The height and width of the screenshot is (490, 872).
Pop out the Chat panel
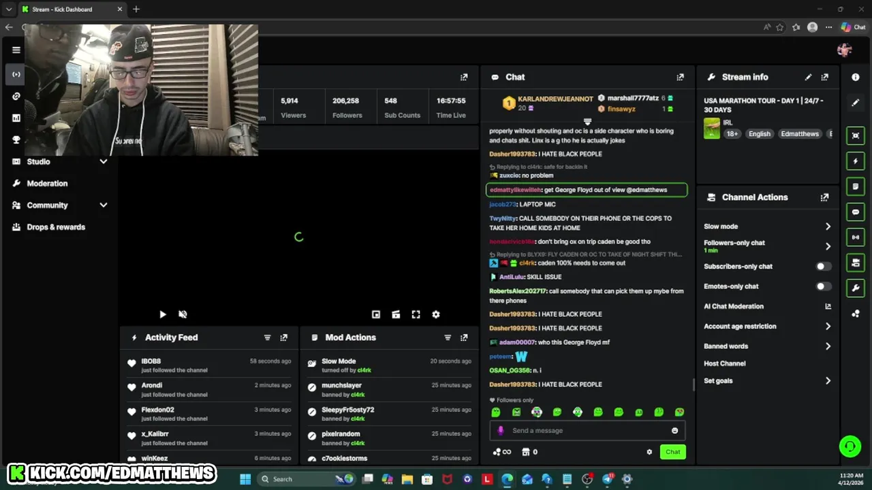coord(680,77)
